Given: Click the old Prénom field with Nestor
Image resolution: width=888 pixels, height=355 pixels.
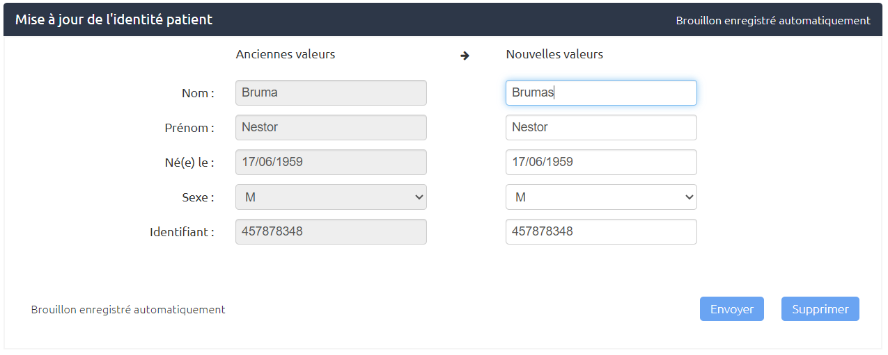Looking at the screenshot, I should [332, 128].
